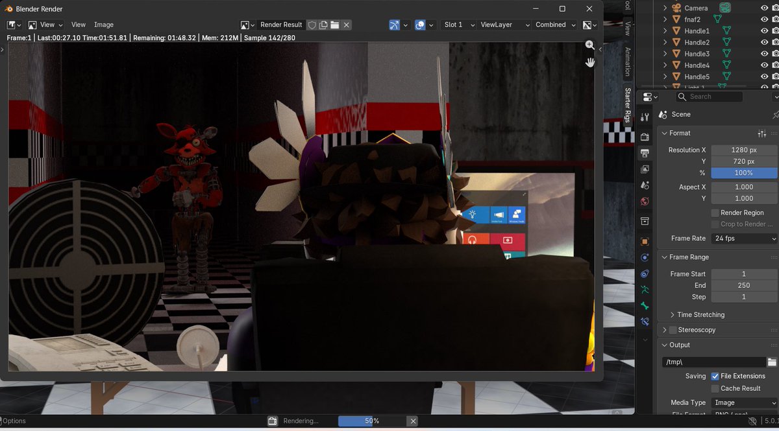The image size is (779, 431).
Task: Expand the Time Stretching subpanel
Action: 672,315
